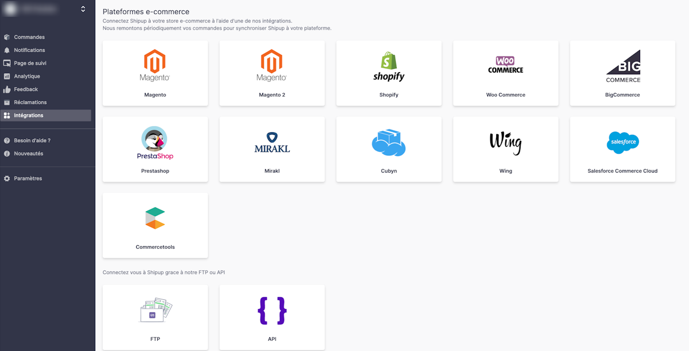The width and height of the screenshot is (689, 351).
Task: Click the Nouveautés info icon
Action: coord(7,154)
